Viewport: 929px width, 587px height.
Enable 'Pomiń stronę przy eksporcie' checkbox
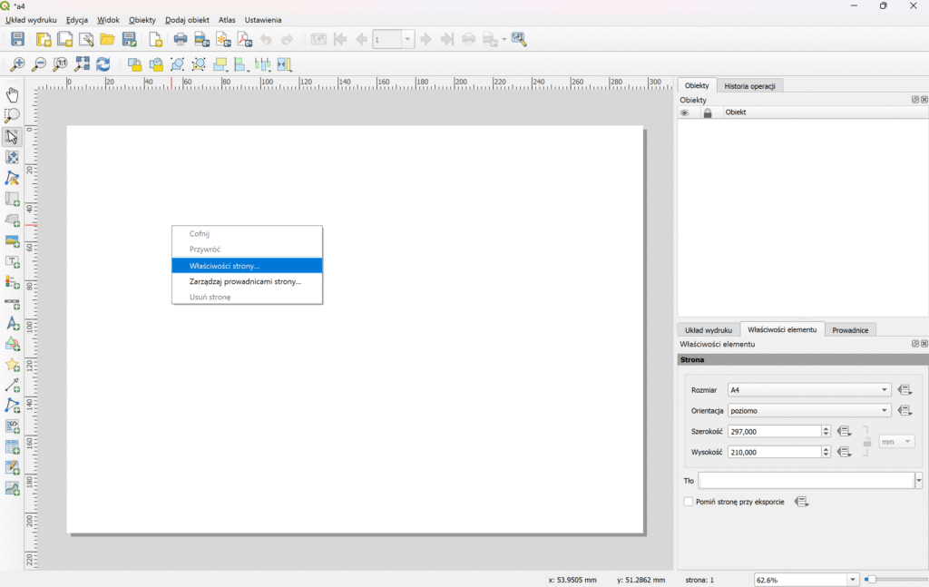[x=689, y=502]
